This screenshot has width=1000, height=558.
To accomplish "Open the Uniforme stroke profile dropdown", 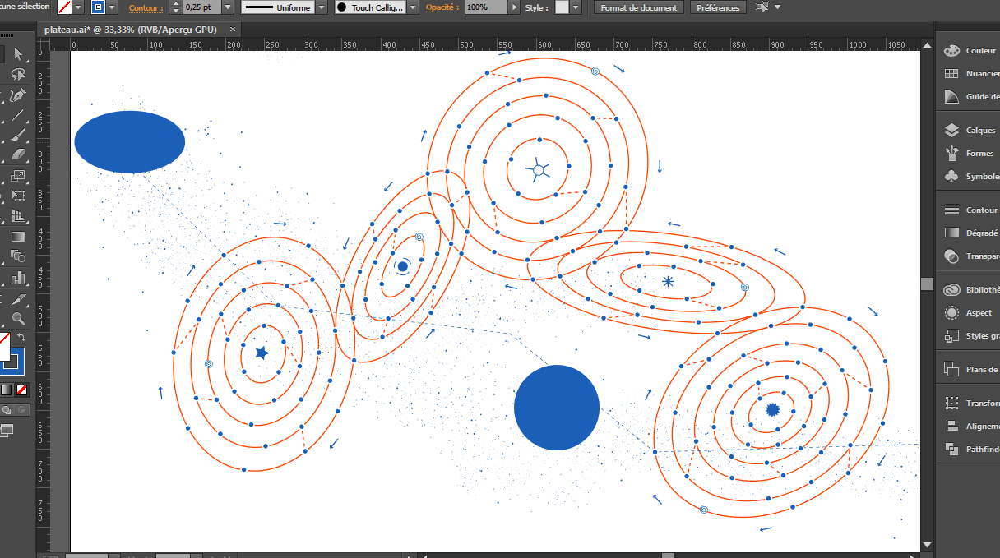I will click(322, 7).
